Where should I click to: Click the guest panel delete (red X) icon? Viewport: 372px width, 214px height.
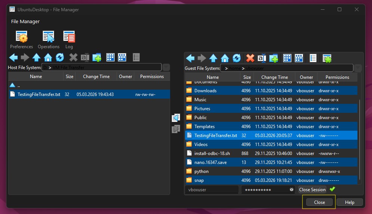tap(250, 58)
